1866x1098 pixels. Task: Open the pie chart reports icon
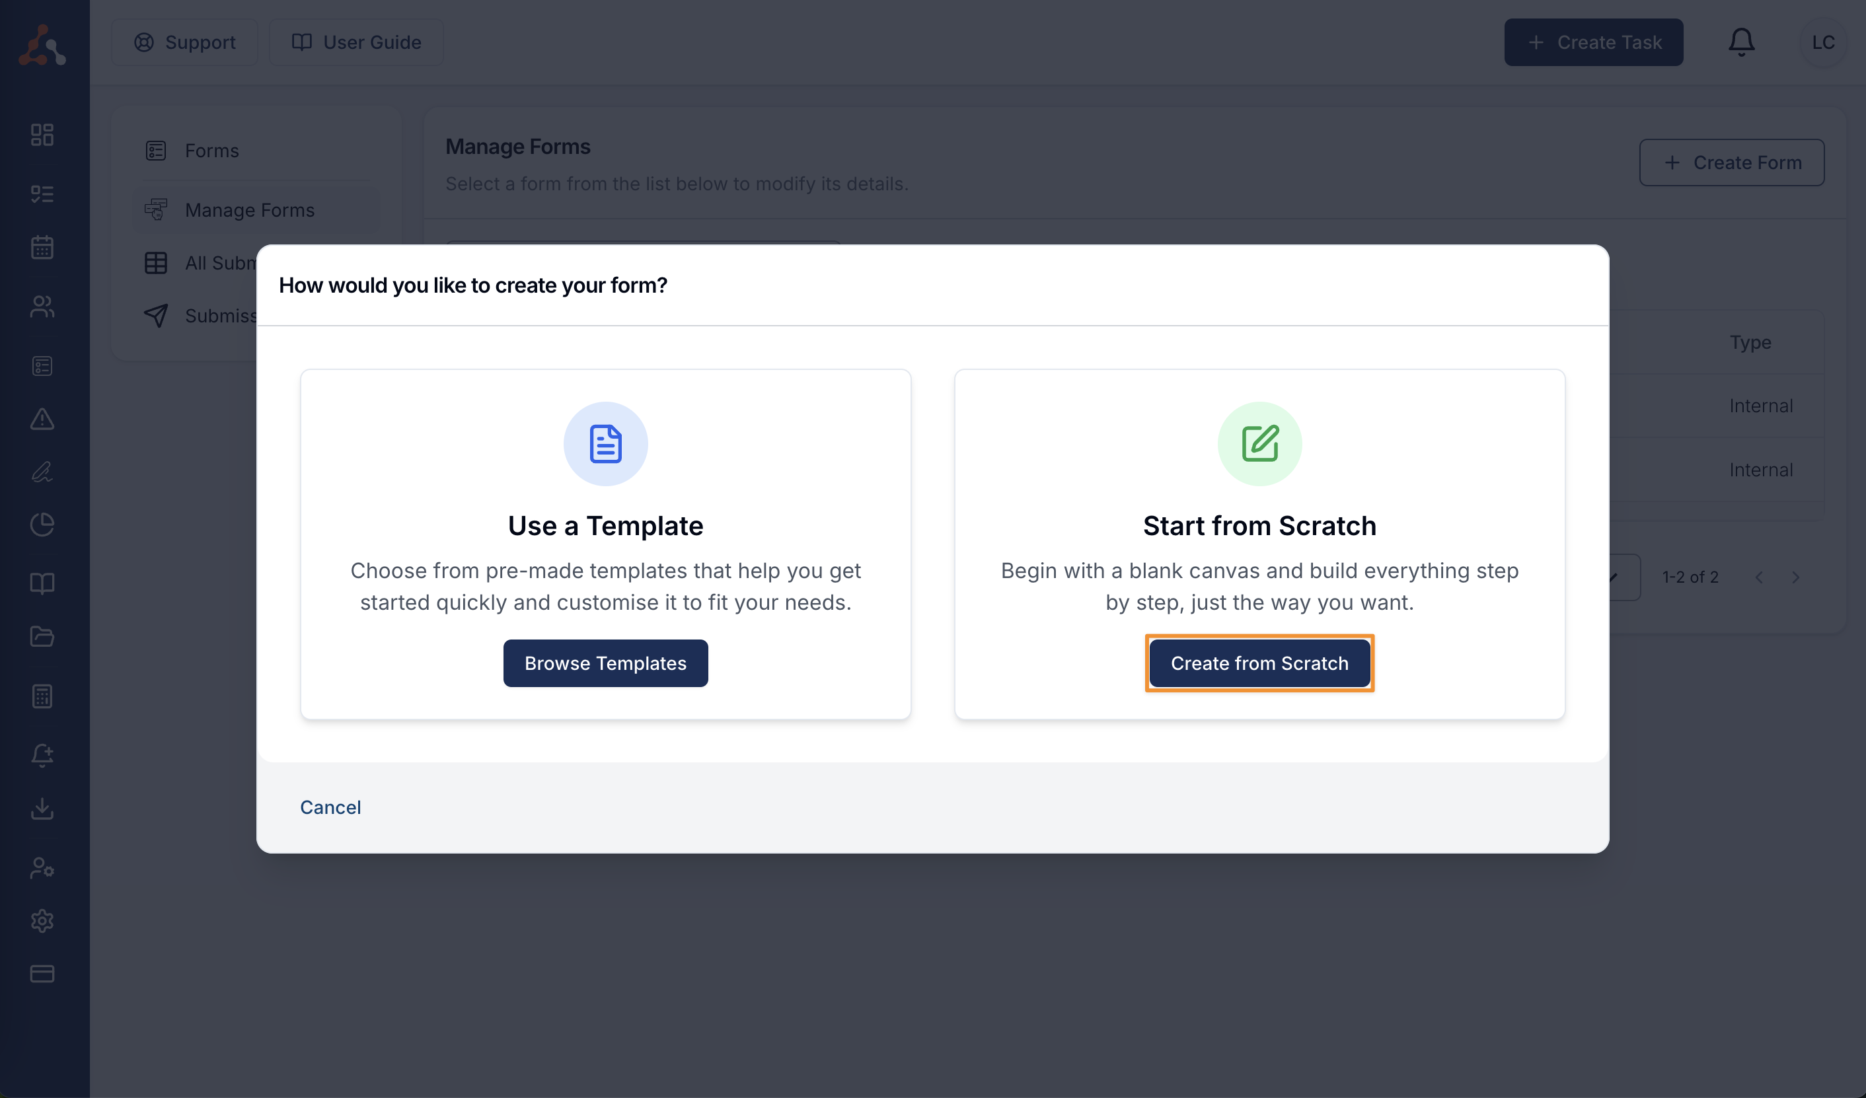(42, 524)
